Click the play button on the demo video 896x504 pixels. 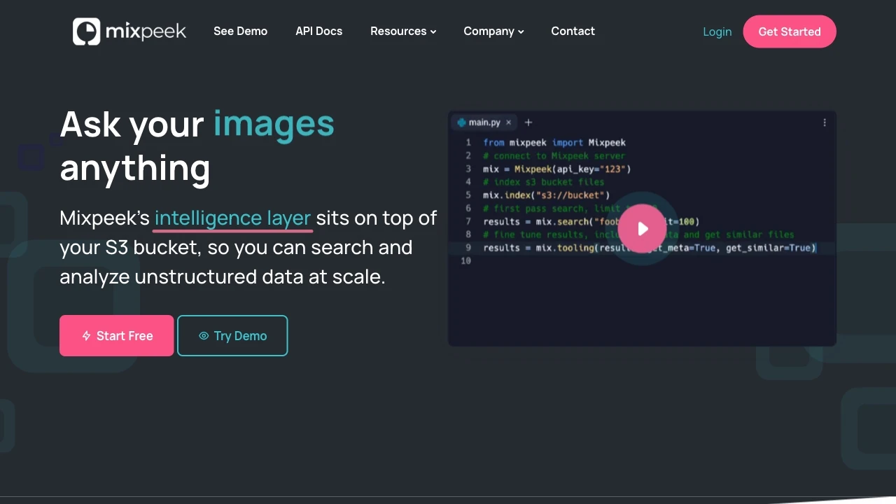click(642, 229)
